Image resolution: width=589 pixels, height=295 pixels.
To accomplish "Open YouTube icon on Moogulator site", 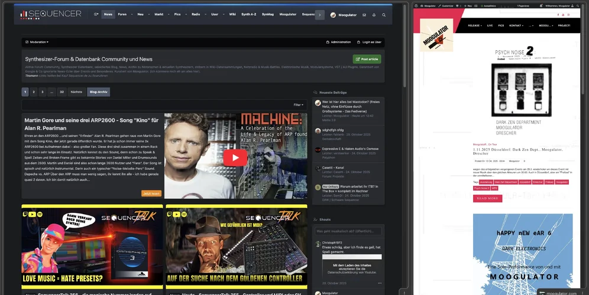I will tap(563, 15).
